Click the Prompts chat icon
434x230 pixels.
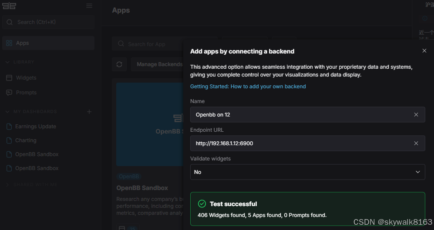[9, 93]
